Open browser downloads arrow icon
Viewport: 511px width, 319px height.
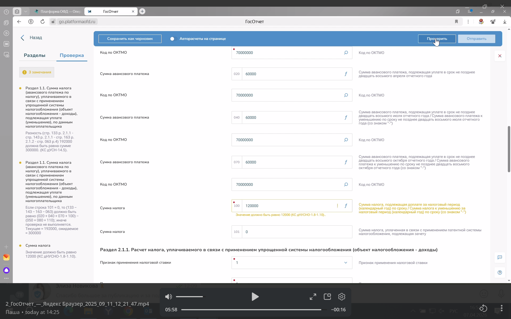[505, 22]
